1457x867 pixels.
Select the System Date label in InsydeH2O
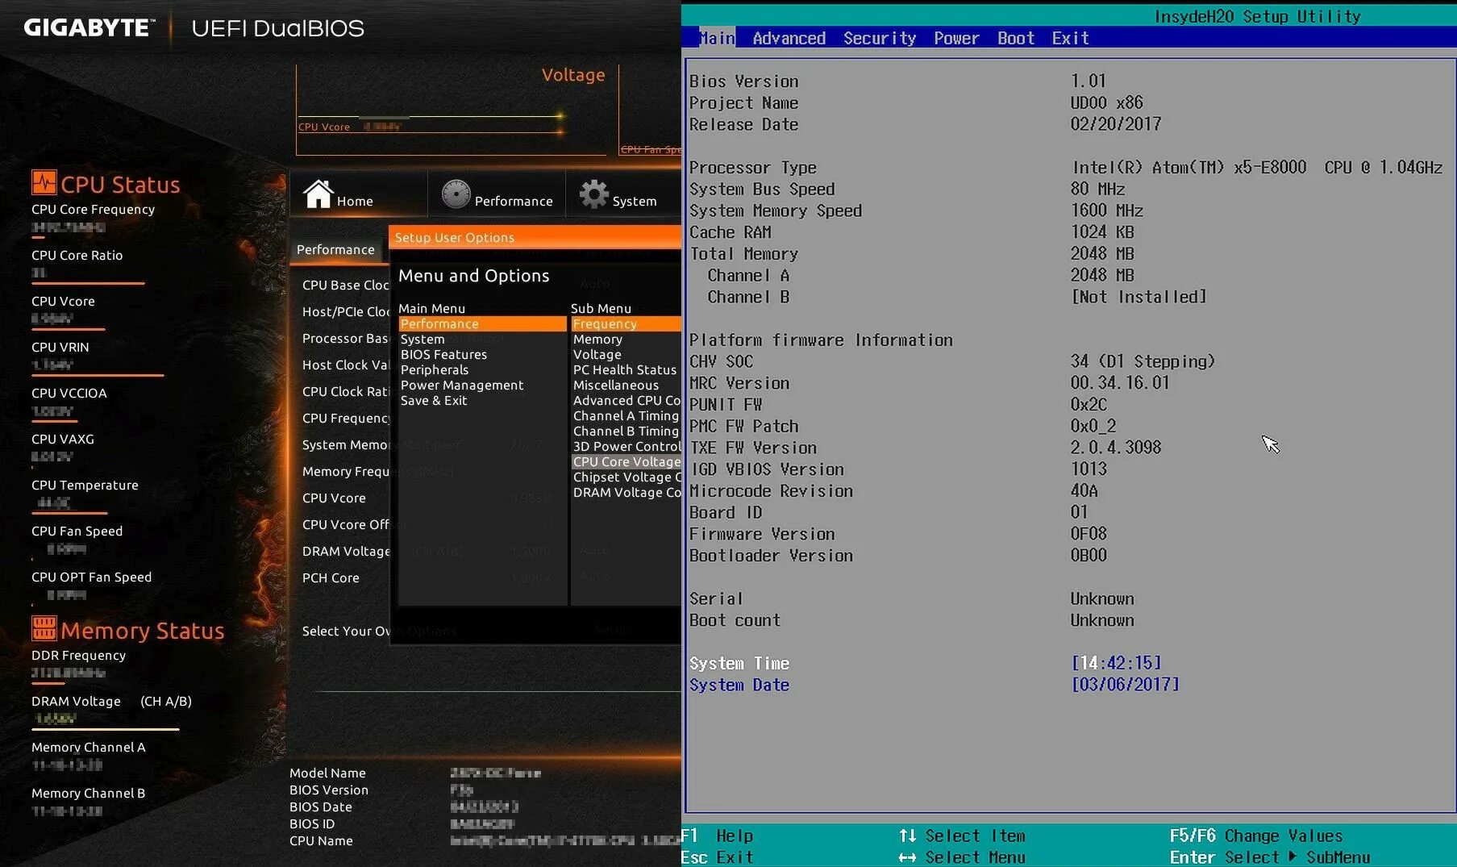(739, 685)
